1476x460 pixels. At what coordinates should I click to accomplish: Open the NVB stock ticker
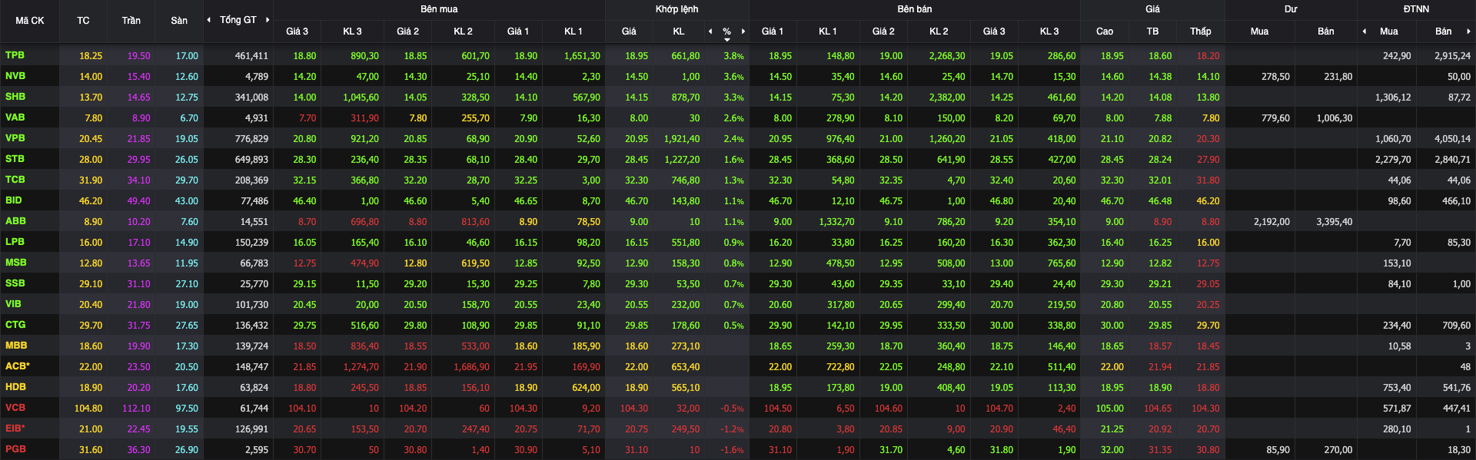tap(15, 76)
